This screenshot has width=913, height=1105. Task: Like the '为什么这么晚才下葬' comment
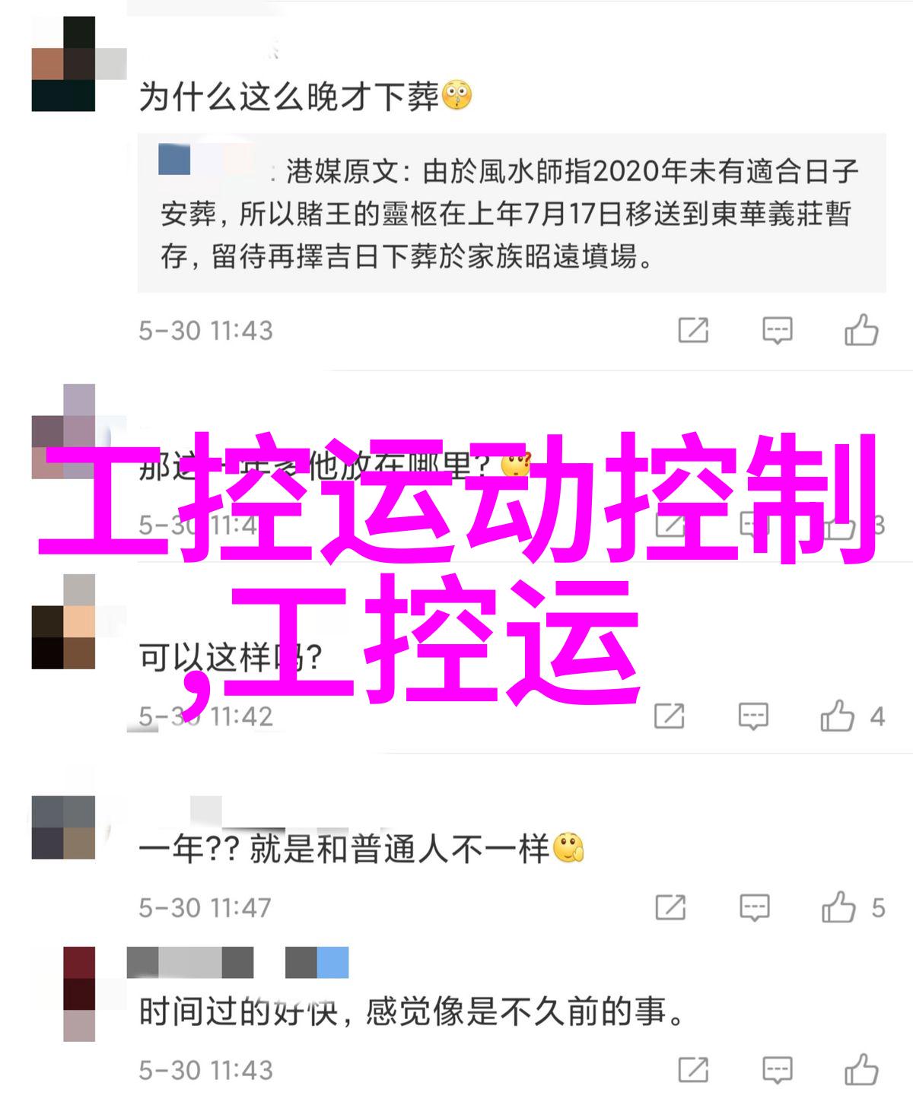[x=861, y=331]
